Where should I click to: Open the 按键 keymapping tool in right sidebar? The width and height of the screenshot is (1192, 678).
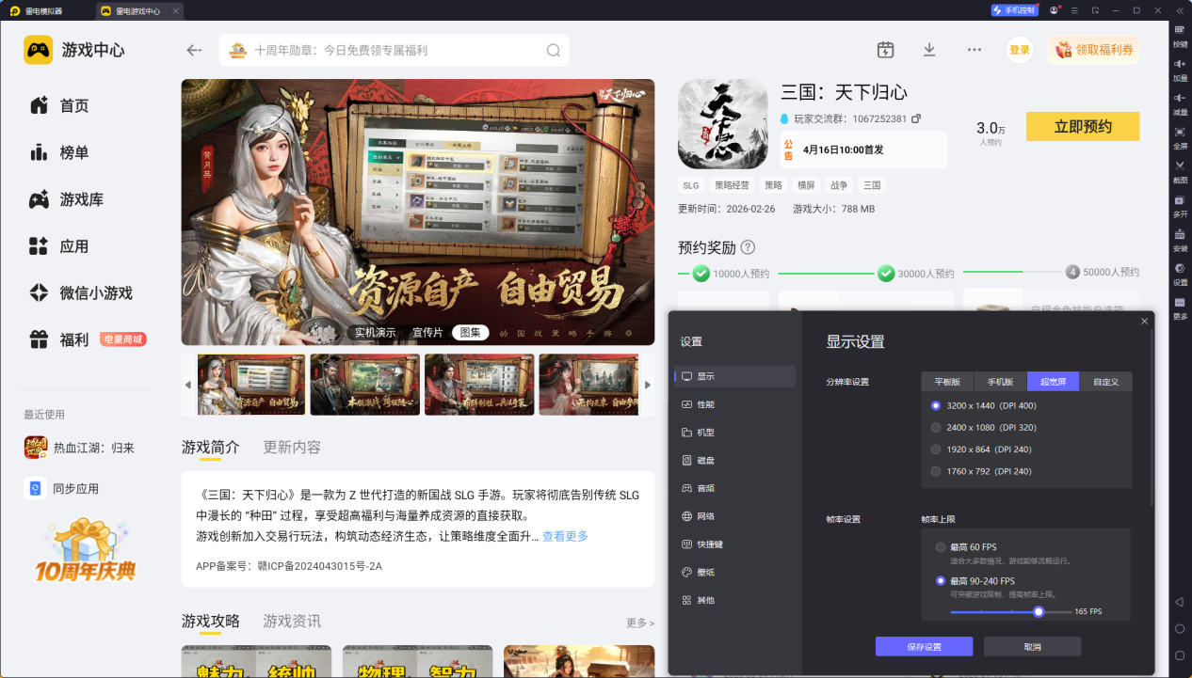(x=1180, y=35)
